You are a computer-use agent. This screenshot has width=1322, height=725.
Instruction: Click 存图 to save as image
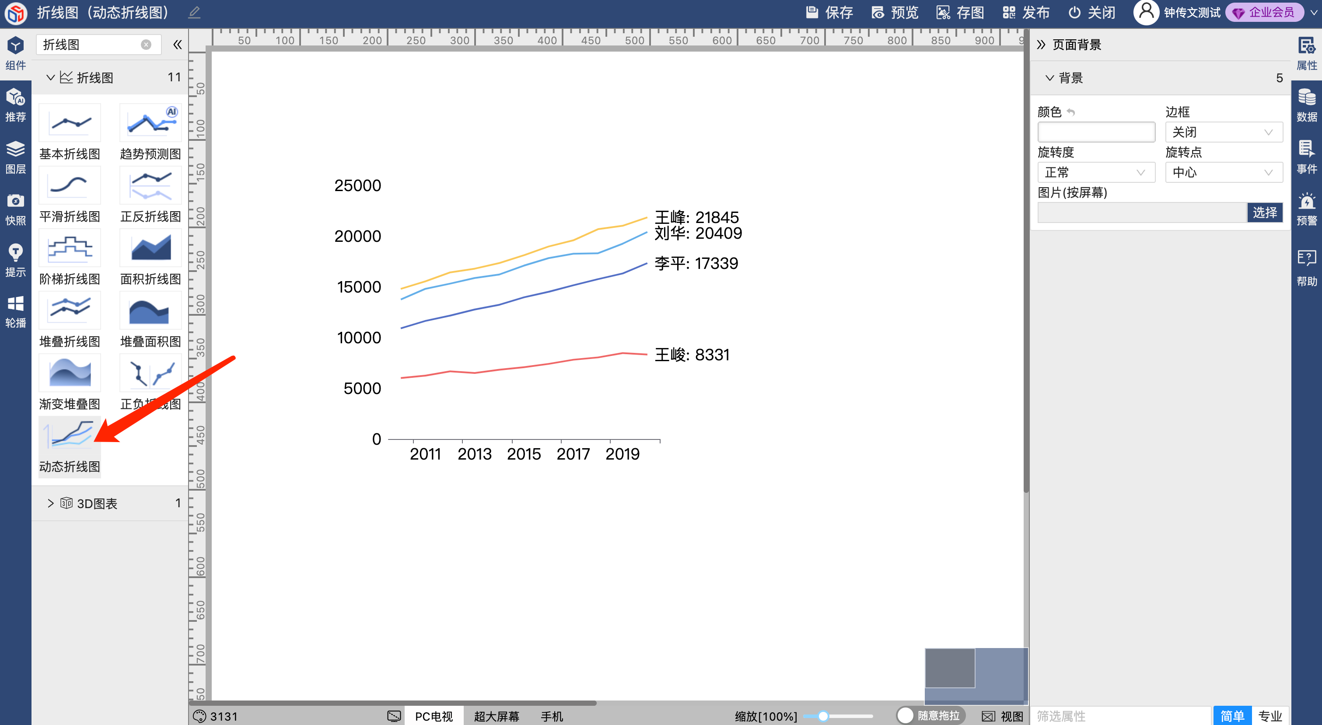(x=960, y=12)
